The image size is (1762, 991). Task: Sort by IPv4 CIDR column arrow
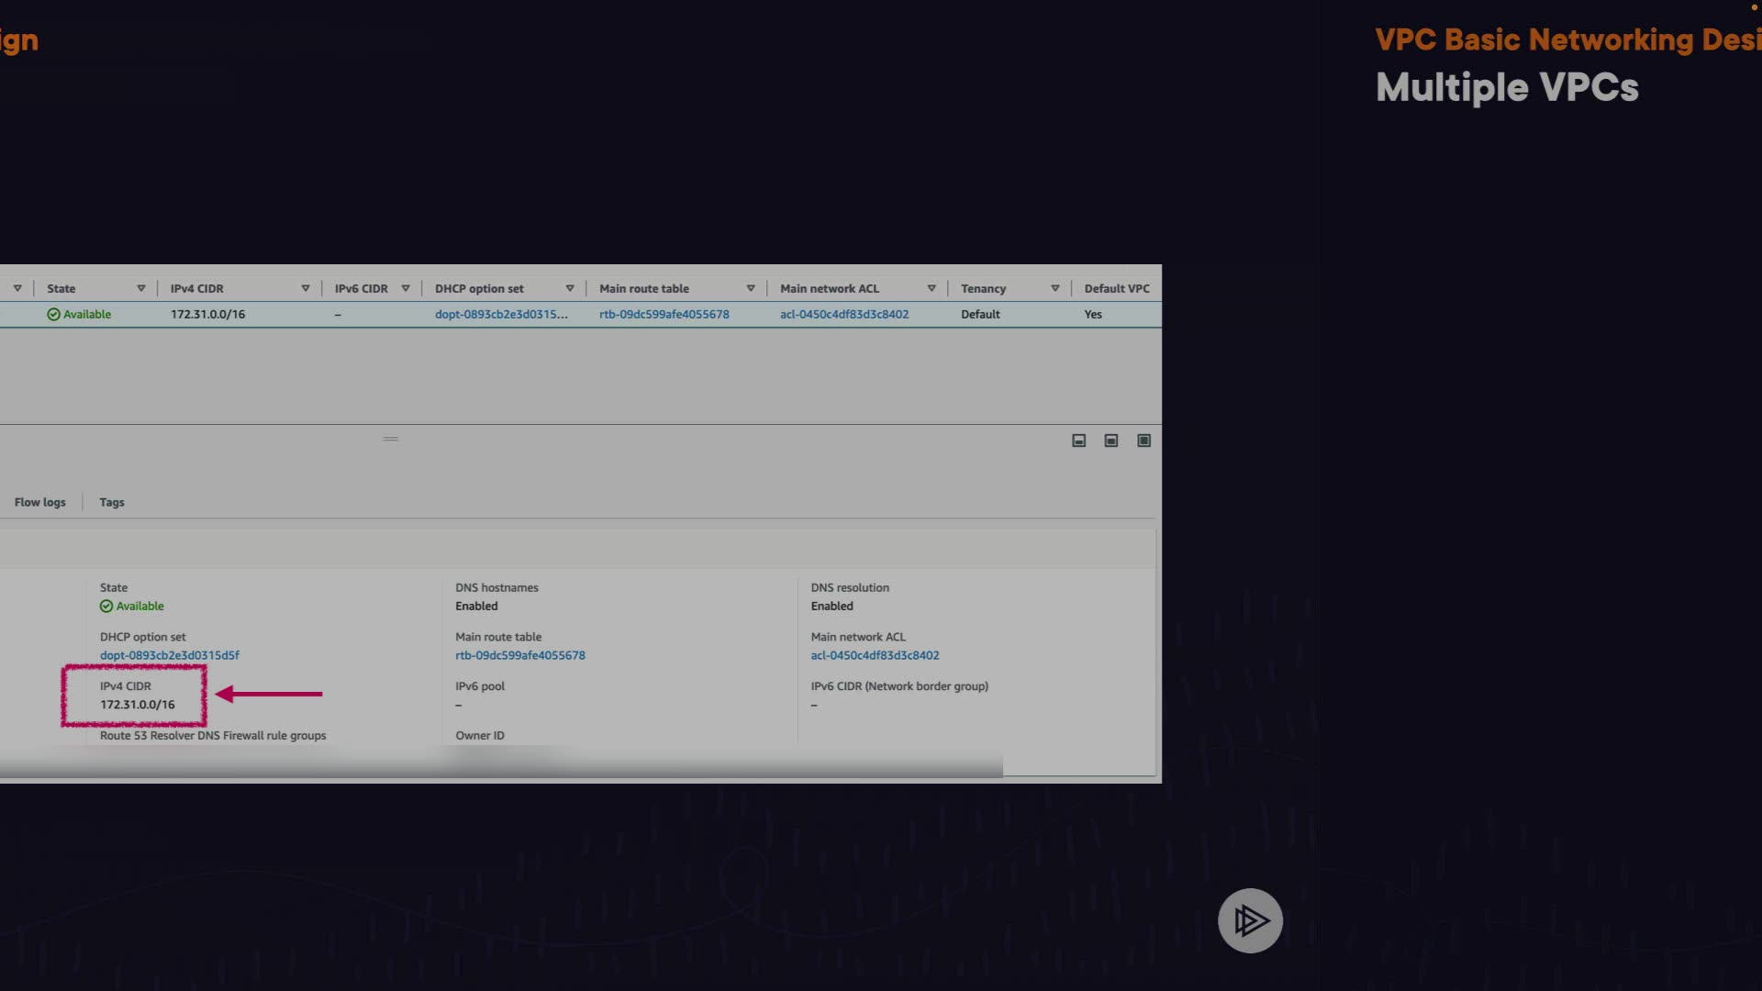(306, 288)
